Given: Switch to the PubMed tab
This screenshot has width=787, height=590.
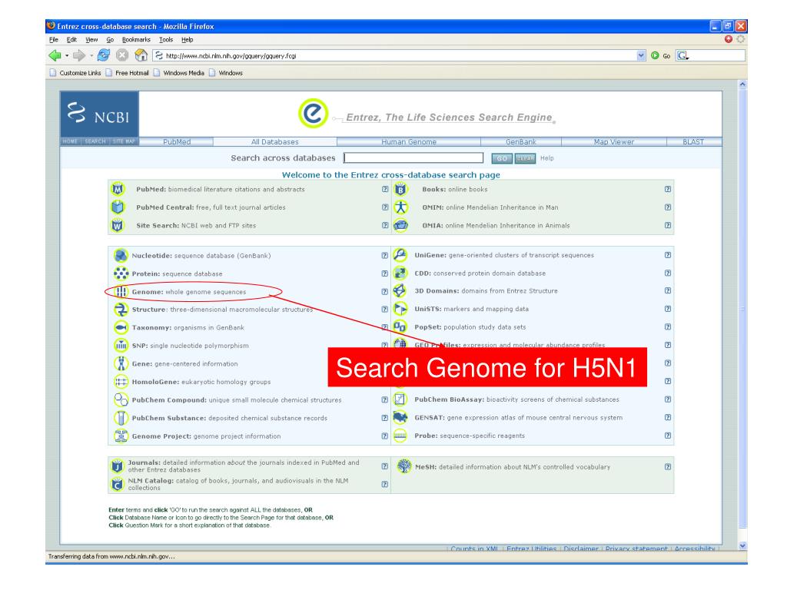Looking at the screenshot, I should (x=177, y=142).
